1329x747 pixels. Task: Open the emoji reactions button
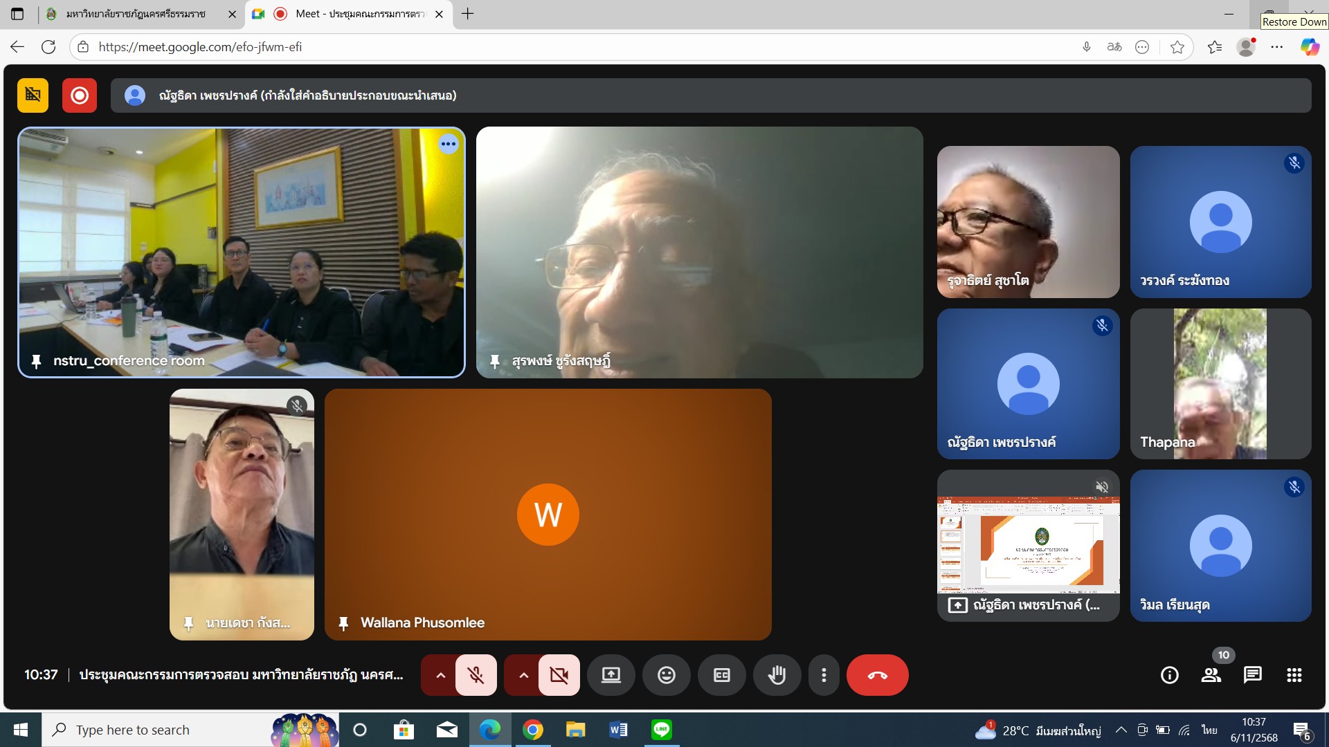pos(666,675)
